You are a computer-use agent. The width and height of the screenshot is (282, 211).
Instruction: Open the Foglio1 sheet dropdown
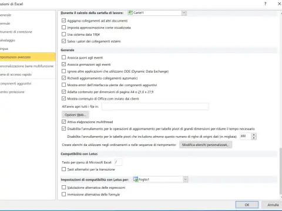[x=185, y=179]
